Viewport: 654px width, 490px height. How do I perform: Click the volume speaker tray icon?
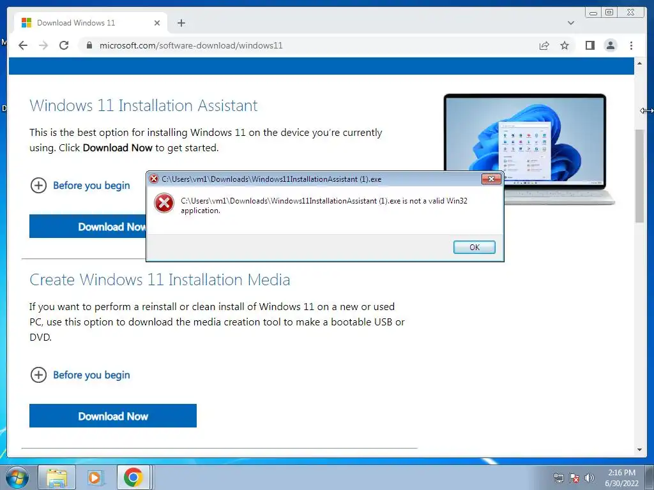point(589,478)
